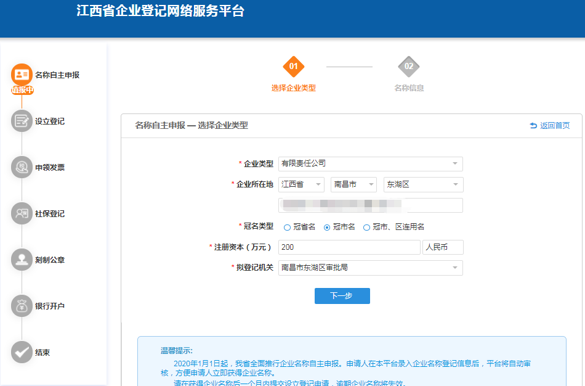The image size is (585, 386).
Task: Click the 注册资本 amount input field
Action: pyautogui.click(x=349, y=247)
